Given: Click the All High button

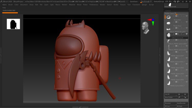Looking at the screenshot, I should (182, 106).
